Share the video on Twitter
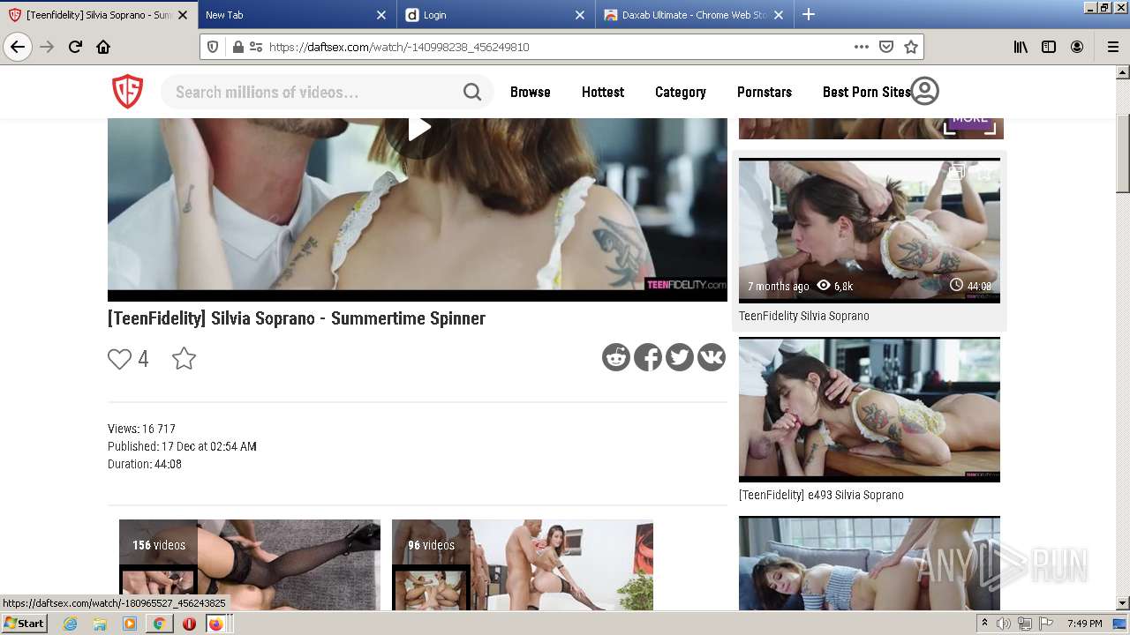Image resolution: width=1130 pixels, height=635 pixels. coord(680,356)
